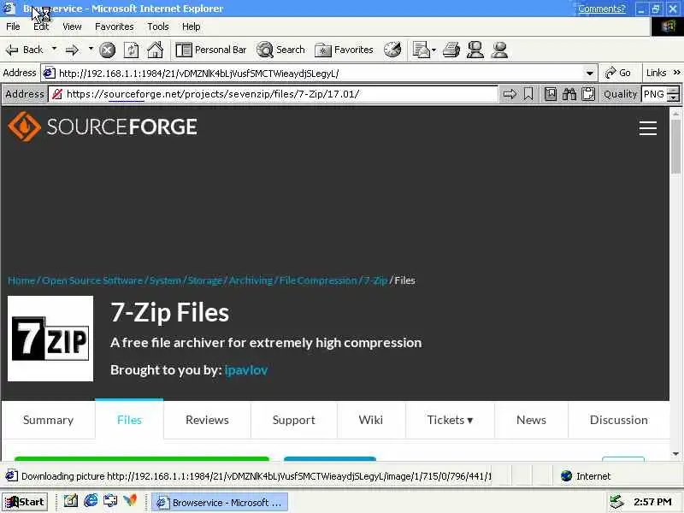Image resolution: width=684 pixels, height=513 pixels.
Task: Open the History icon in the toolbar
Action: [x=392, y=50]
